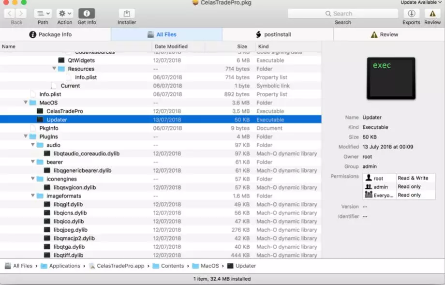Click the Back navigation arrow
445x285 pixels.
click(10, 14)
